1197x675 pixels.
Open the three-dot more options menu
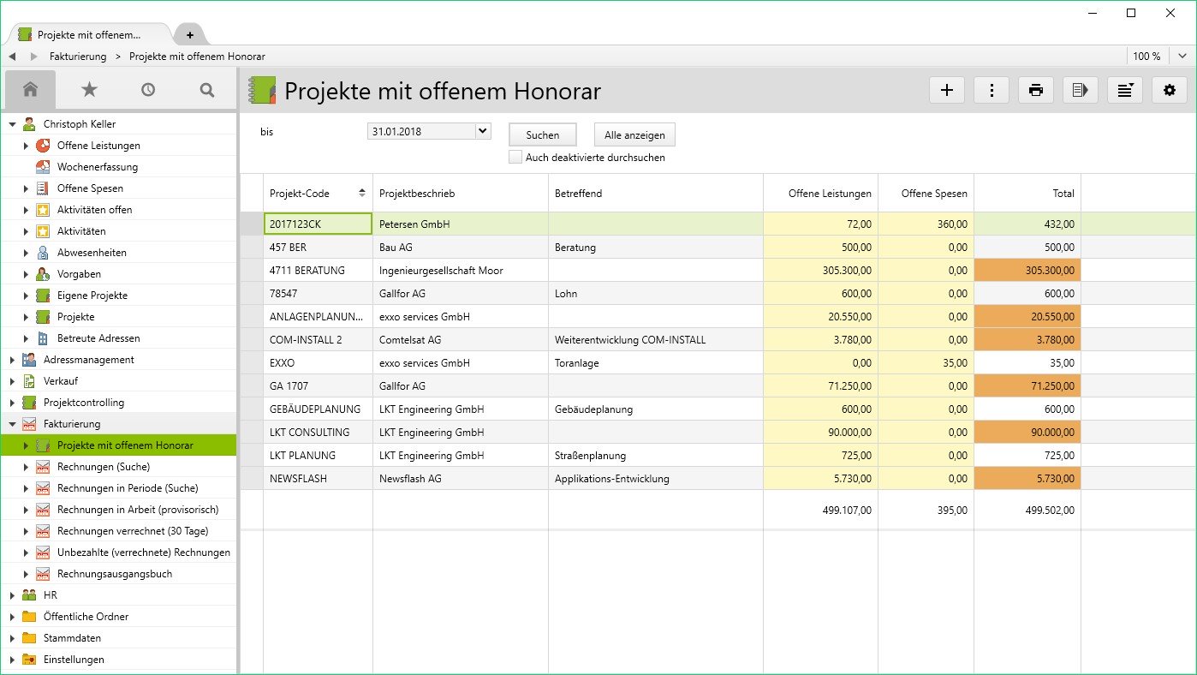[x=992, y=90]
